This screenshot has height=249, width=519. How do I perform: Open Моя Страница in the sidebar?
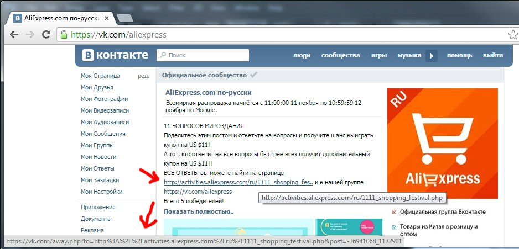100,76
